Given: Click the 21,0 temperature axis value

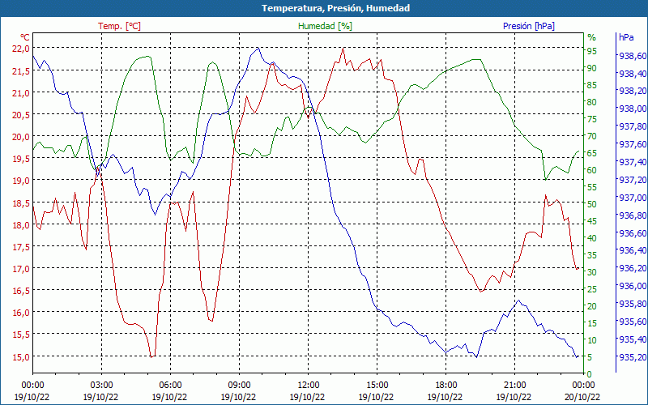Looking at the screenshot, I should pos(19,93).
